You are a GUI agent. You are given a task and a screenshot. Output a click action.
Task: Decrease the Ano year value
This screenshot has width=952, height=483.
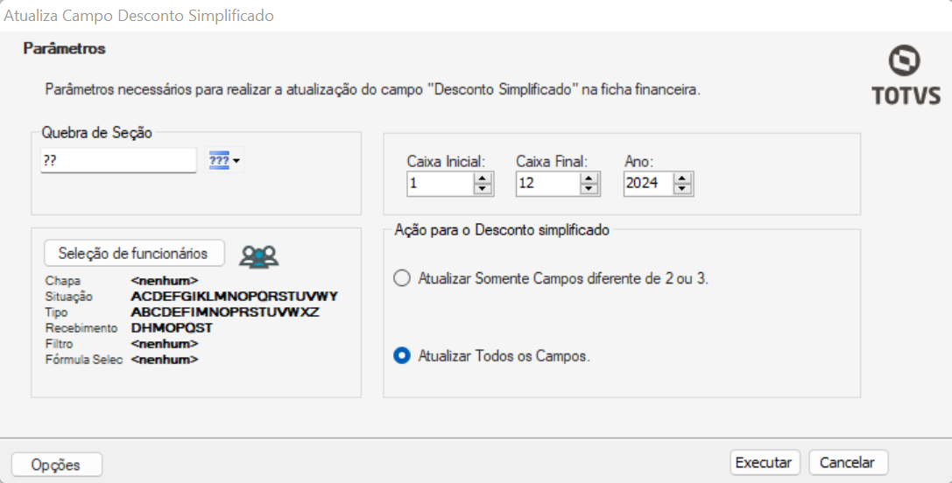tap(684, 188)
